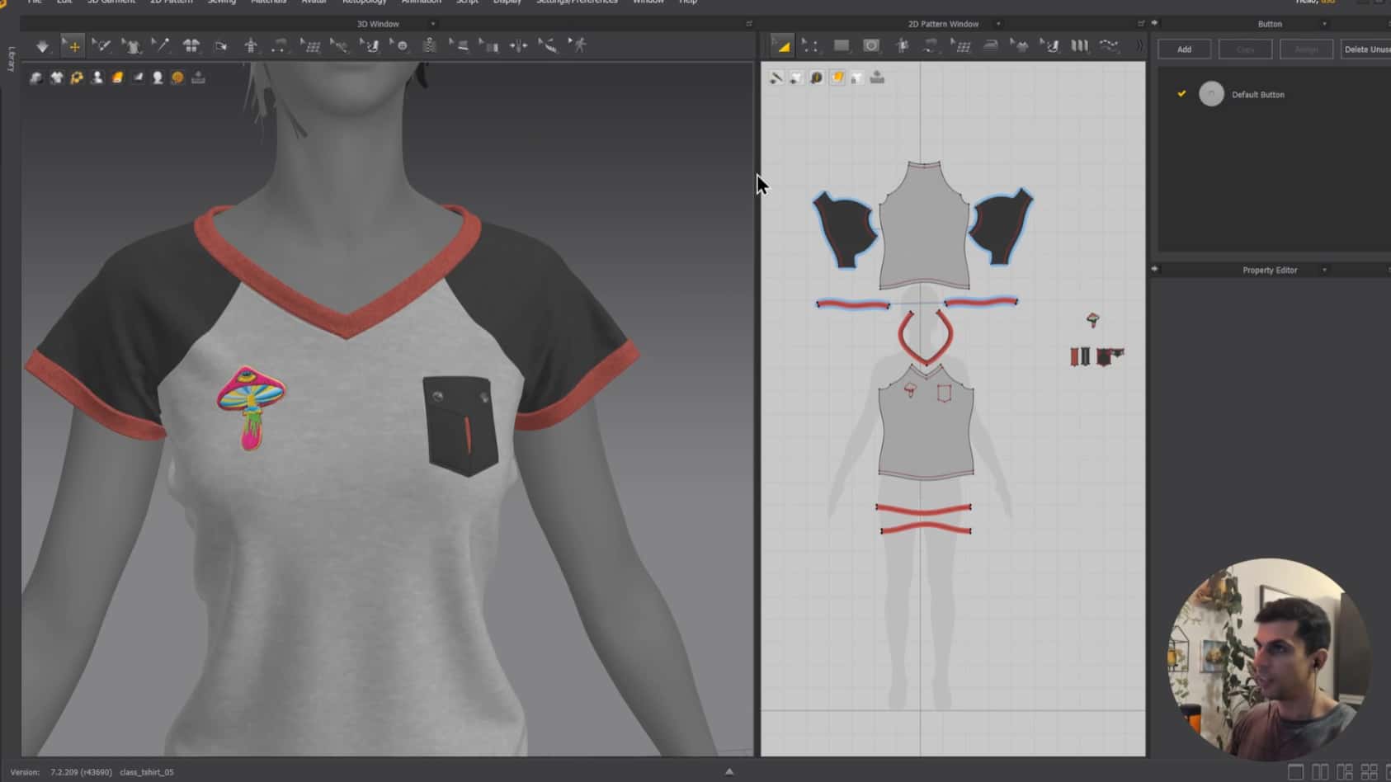This screenshot has height=782, width=1391.
Task: Select the black chest pocket on 3D shirt
Action: (462, 426)
